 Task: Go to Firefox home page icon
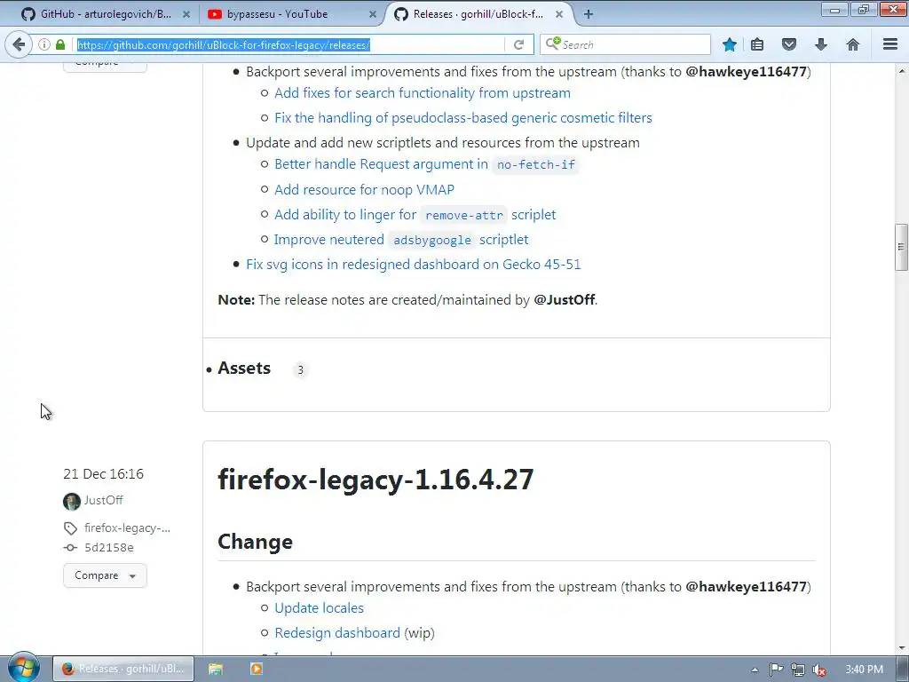point(853,44)
